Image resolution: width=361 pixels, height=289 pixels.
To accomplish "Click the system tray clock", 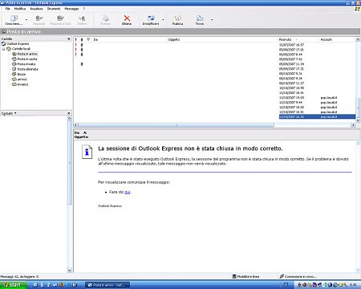I will (x=353, y=285).
